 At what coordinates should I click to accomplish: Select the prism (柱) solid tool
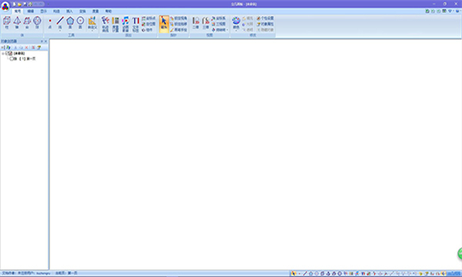click(7, 23)
